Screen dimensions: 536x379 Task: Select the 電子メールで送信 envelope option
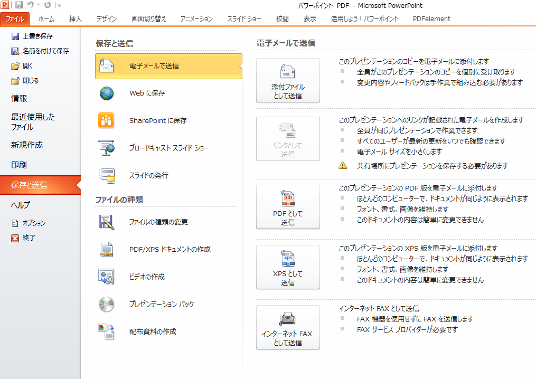168,66
